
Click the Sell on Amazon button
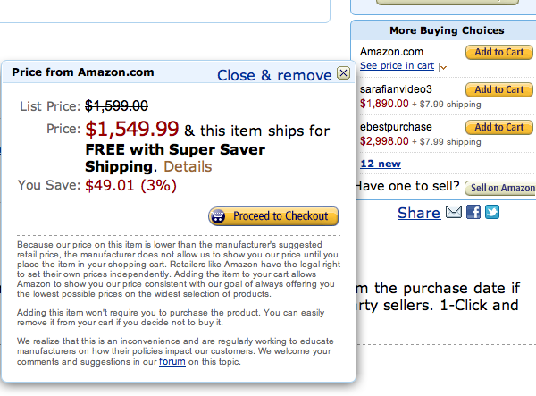[x=501, y=188]
